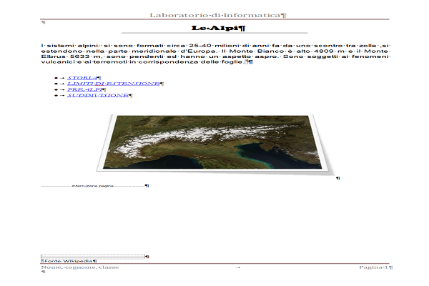Select the Alps satellite picture
The image size is (429, 286).
[x=214, y=144]
